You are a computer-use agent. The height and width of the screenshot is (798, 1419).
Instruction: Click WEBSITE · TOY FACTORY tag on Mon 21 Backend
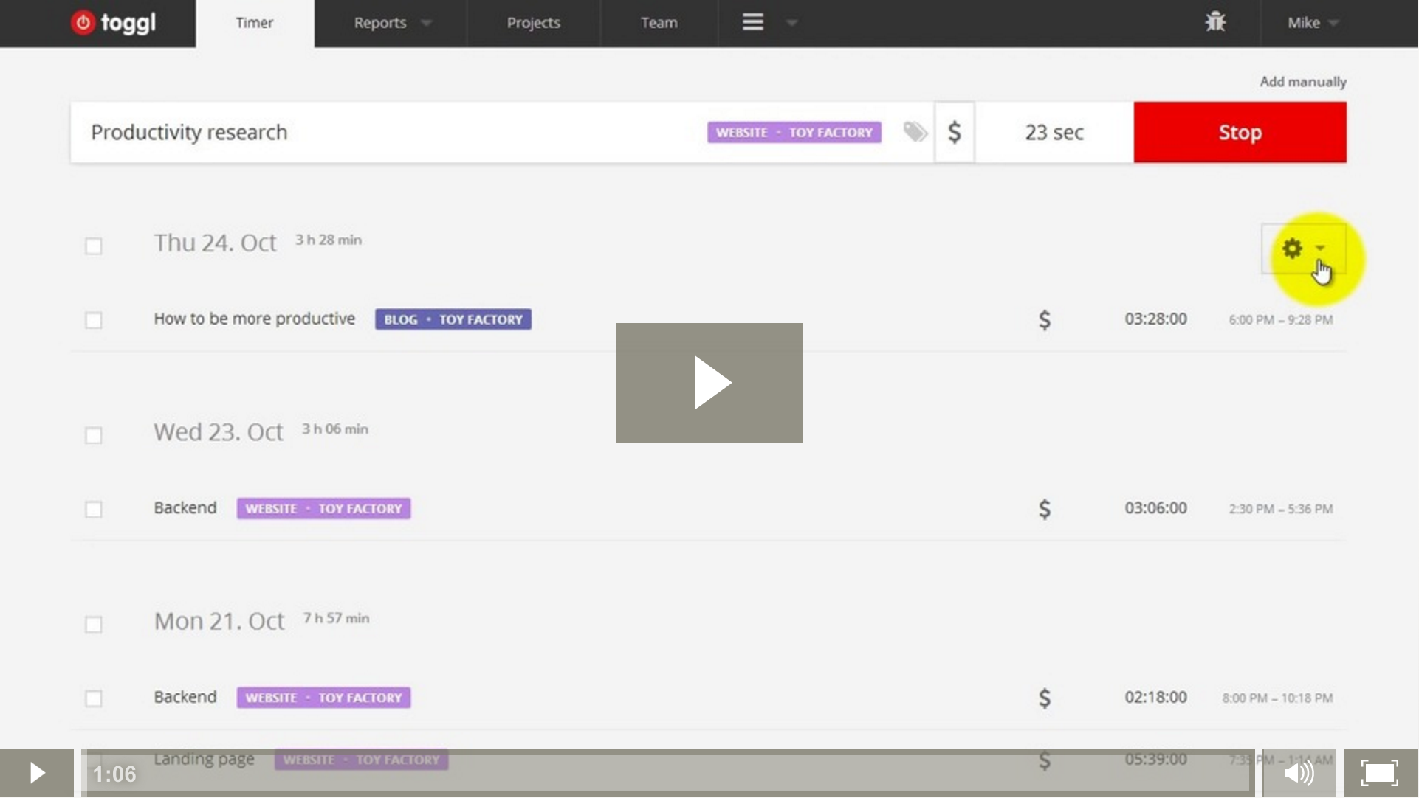323,698
